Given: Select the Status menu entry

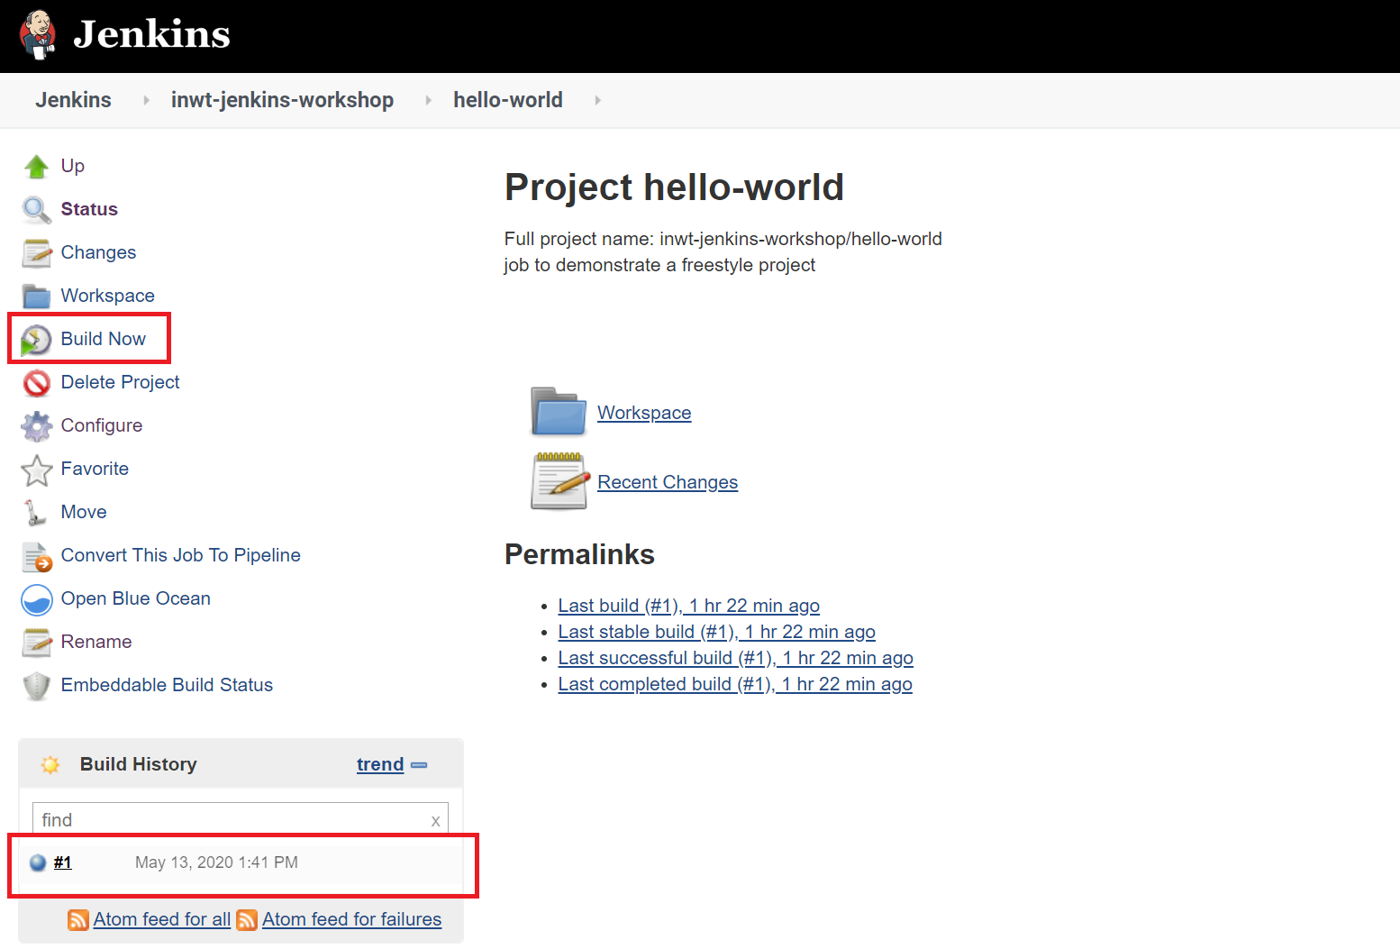Looking at the screenshot, I should pos(89,209).
